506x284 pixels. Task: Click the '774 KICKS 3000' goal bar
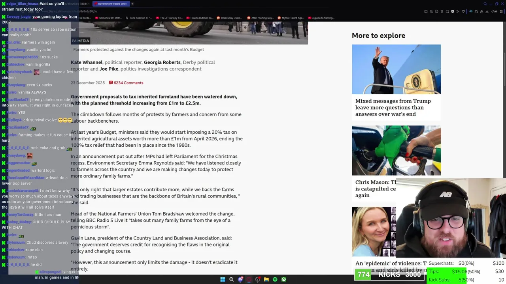(389, 275)
